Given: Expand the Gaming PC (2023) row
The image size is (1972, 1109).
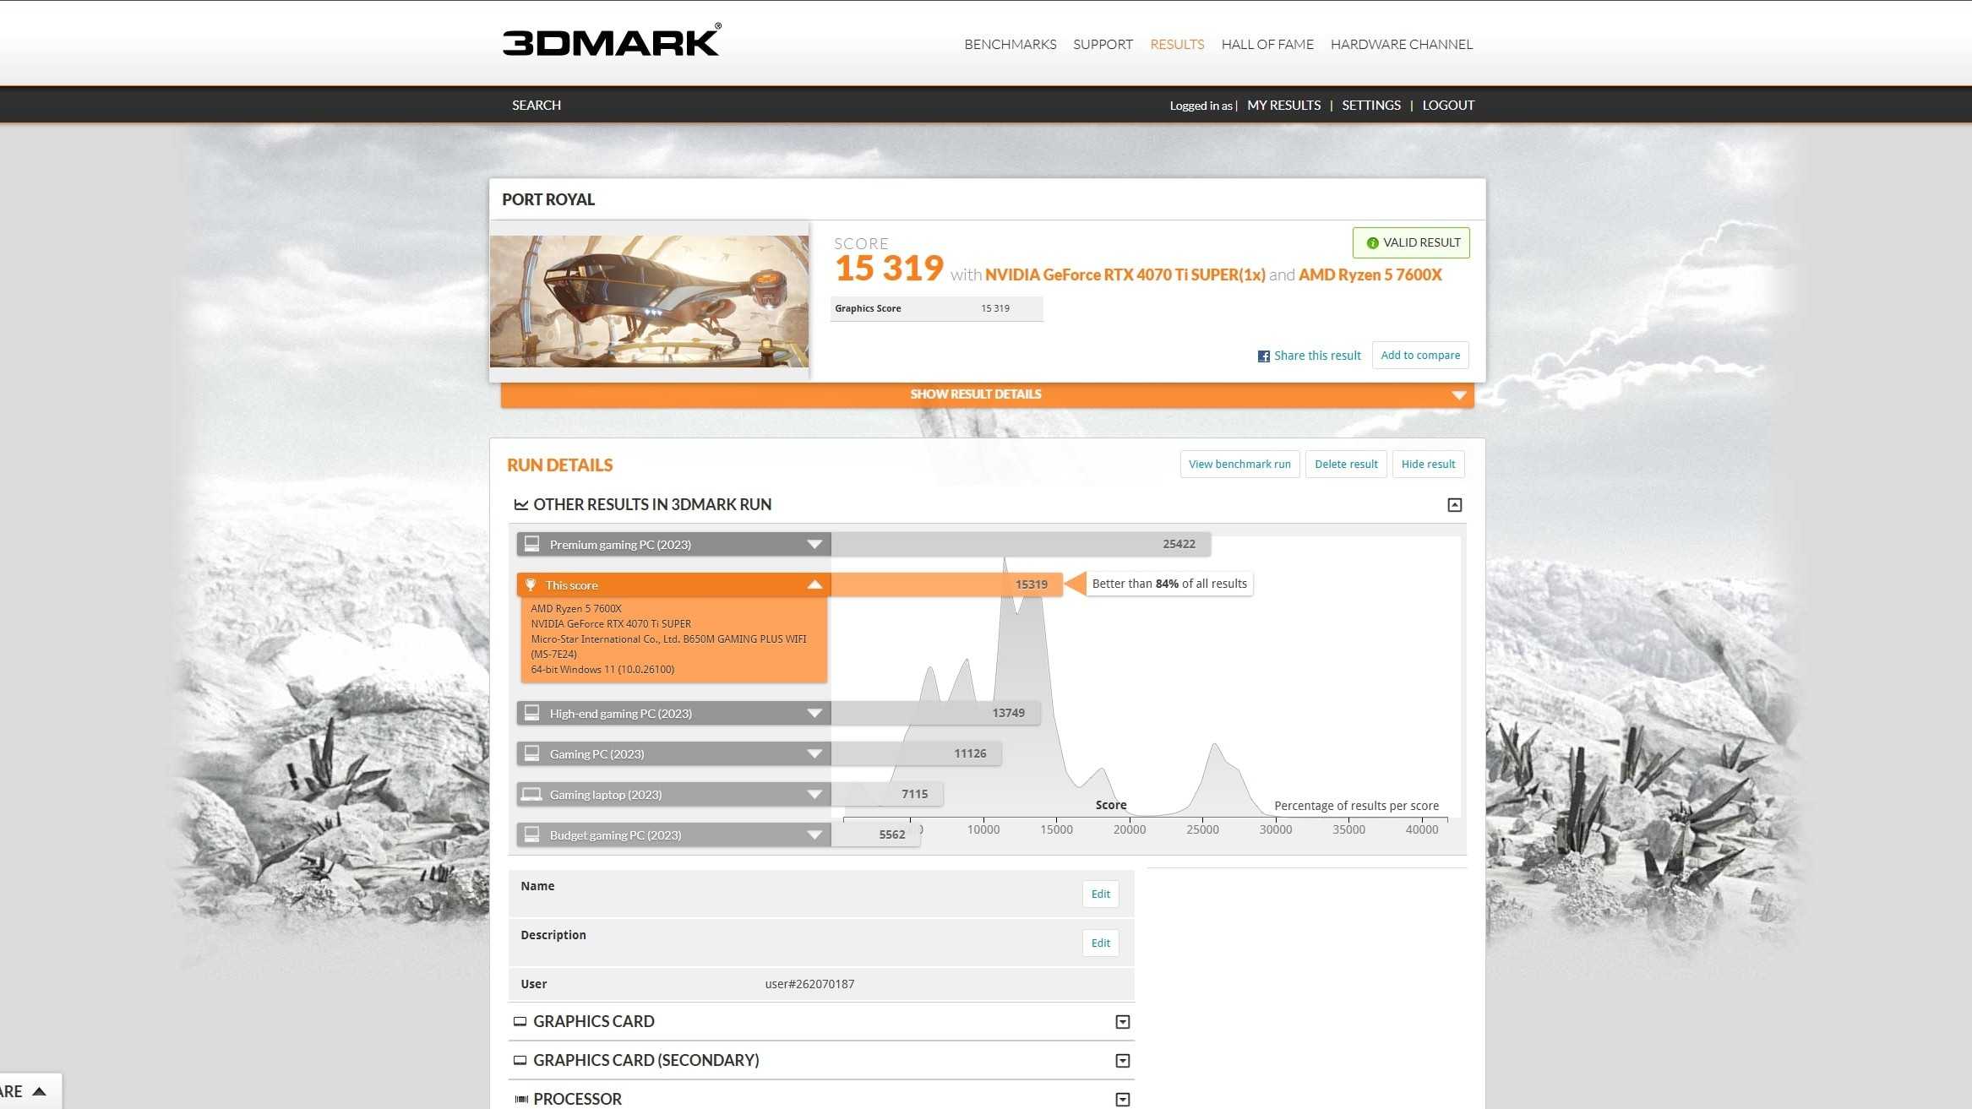Looking at the screenshot, I should pyautogui.click(x=814, y=754).
